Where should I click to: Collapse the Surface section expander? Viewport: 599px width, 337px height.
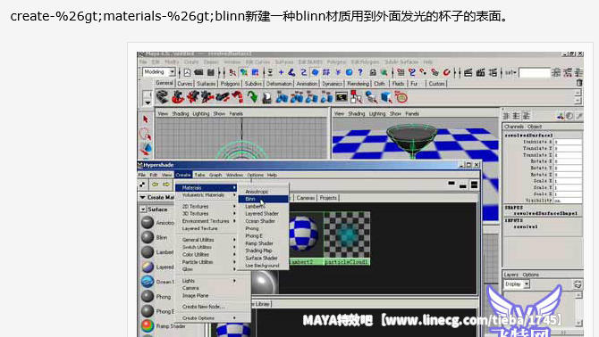(x=143, y=210)
